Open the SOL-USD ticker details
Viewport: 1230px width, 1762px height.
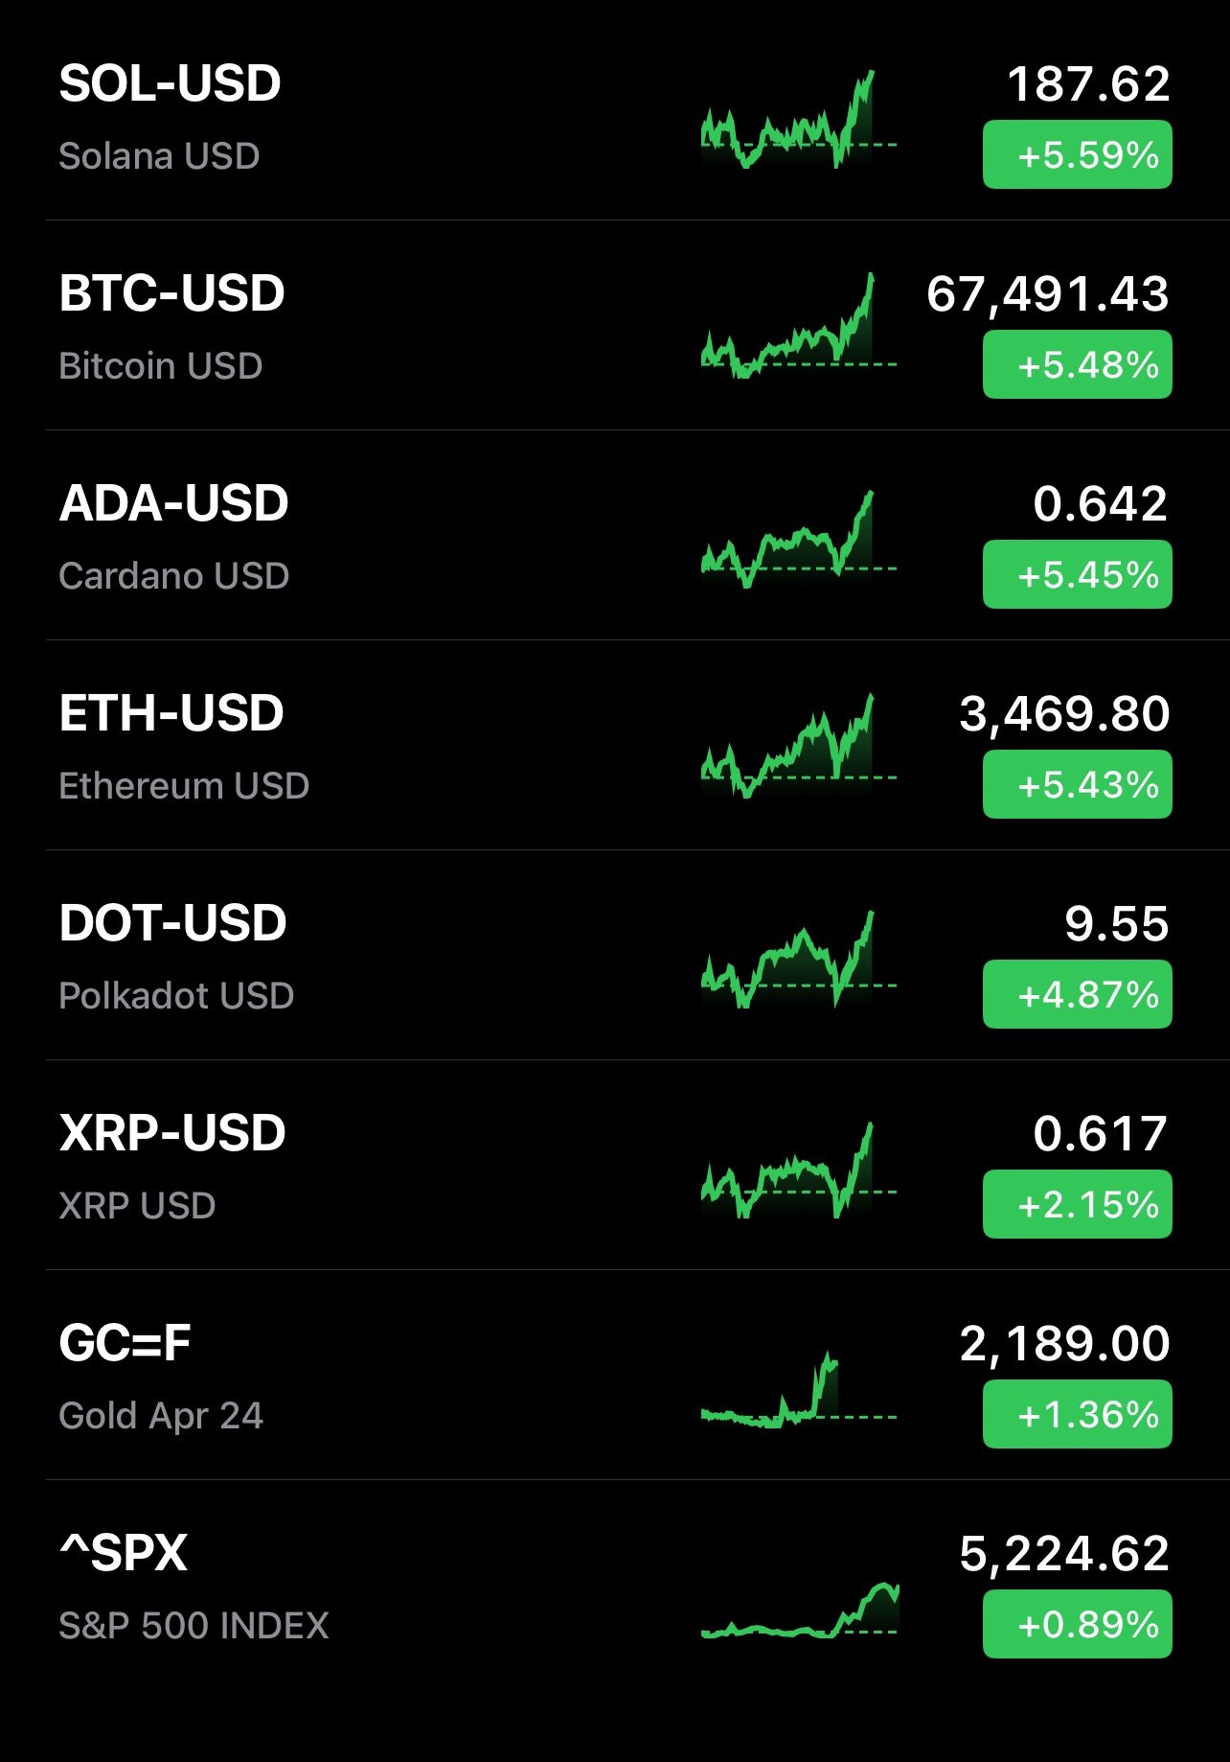coord(170,84)
